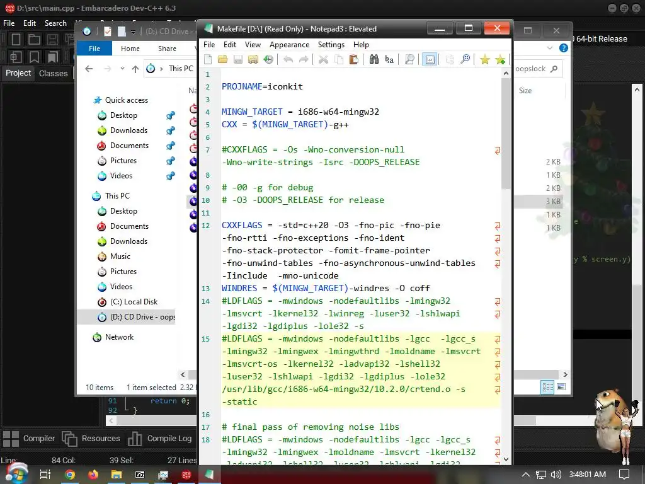Open Notepad3 Help menu

pyautogui.click(x=361, y=45)
